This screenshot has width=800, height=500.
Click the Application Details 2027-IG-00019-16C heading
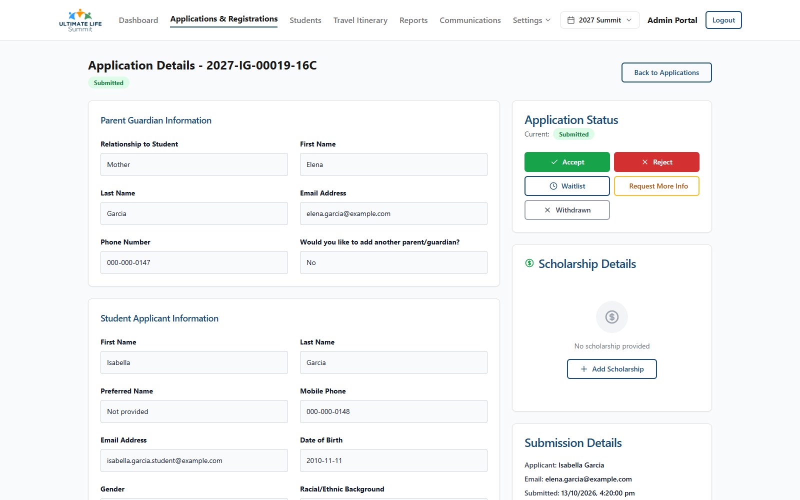202,65
